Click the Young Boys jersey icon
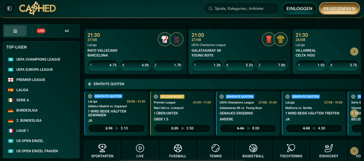This screenshot has width=364, height=161. pos(281,40)
